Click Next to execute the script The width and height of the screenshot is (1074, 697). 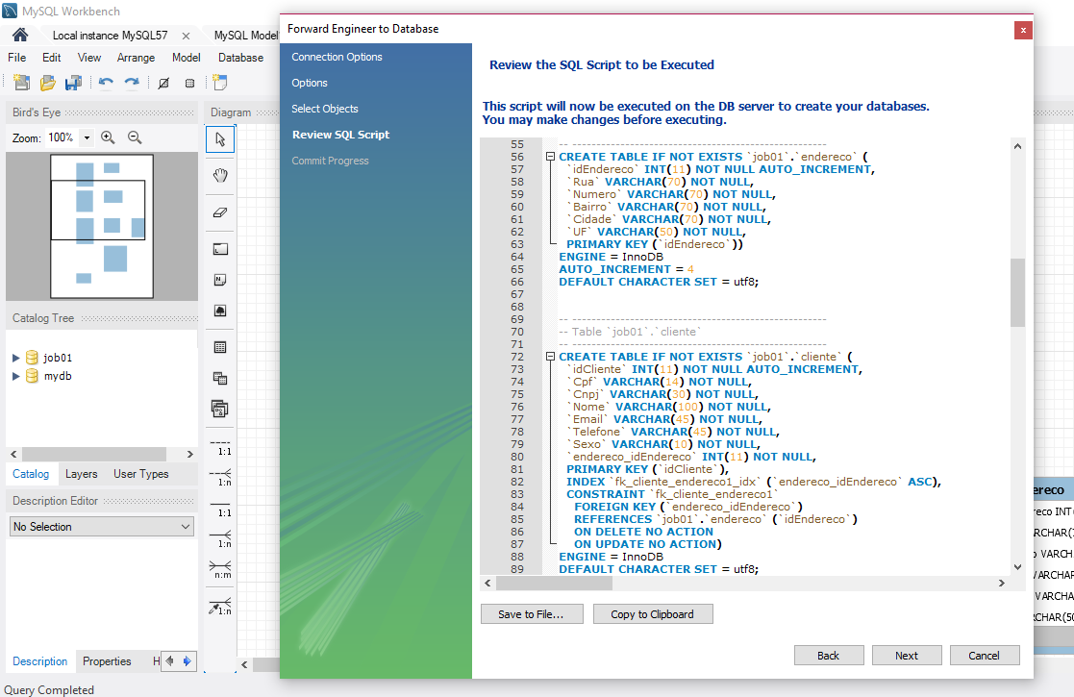(x=907, y=656)
